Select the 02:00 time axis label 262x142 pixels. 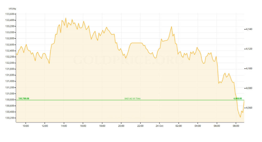tap(179, 126)
